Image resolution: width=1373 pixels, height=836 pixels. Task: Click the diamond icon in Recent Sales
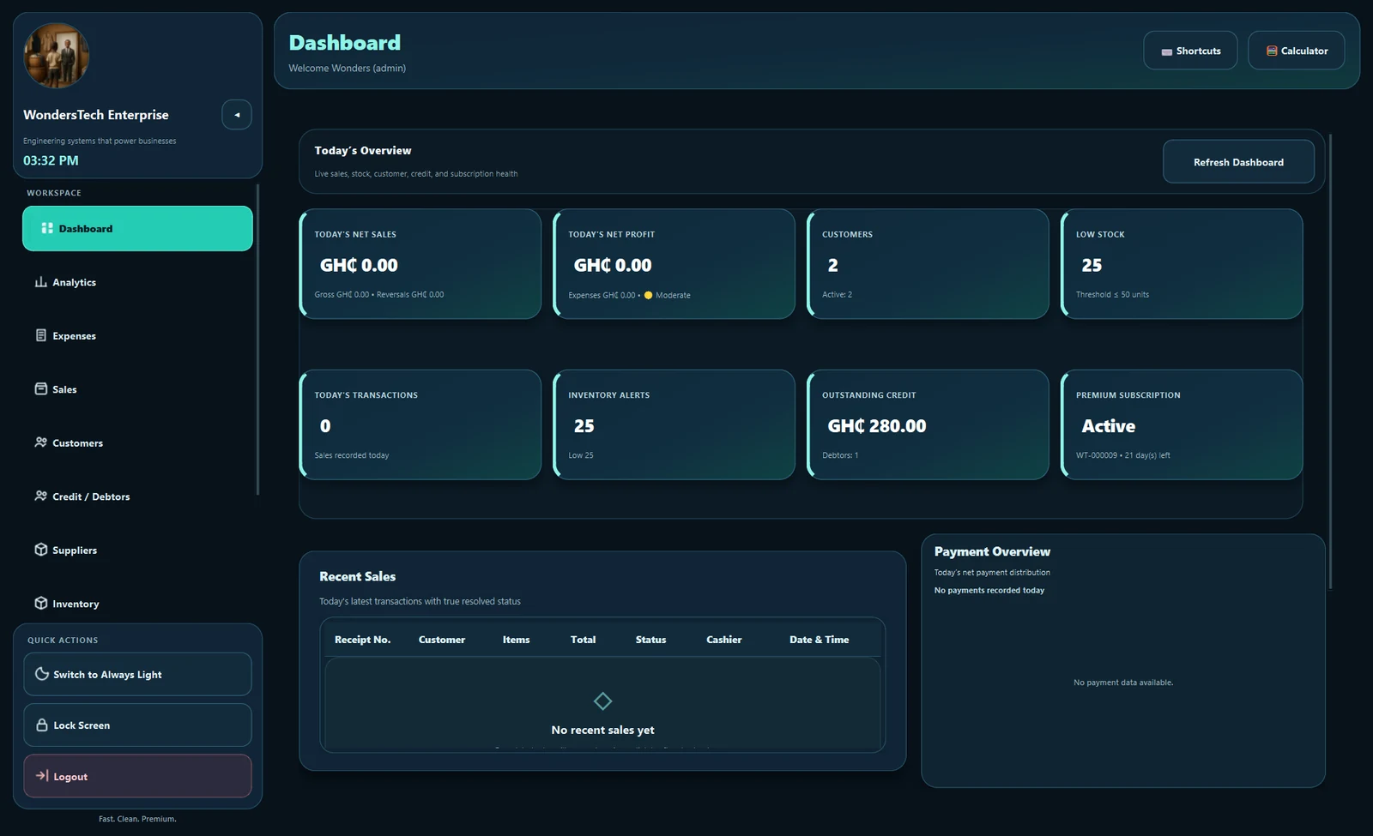602,701
